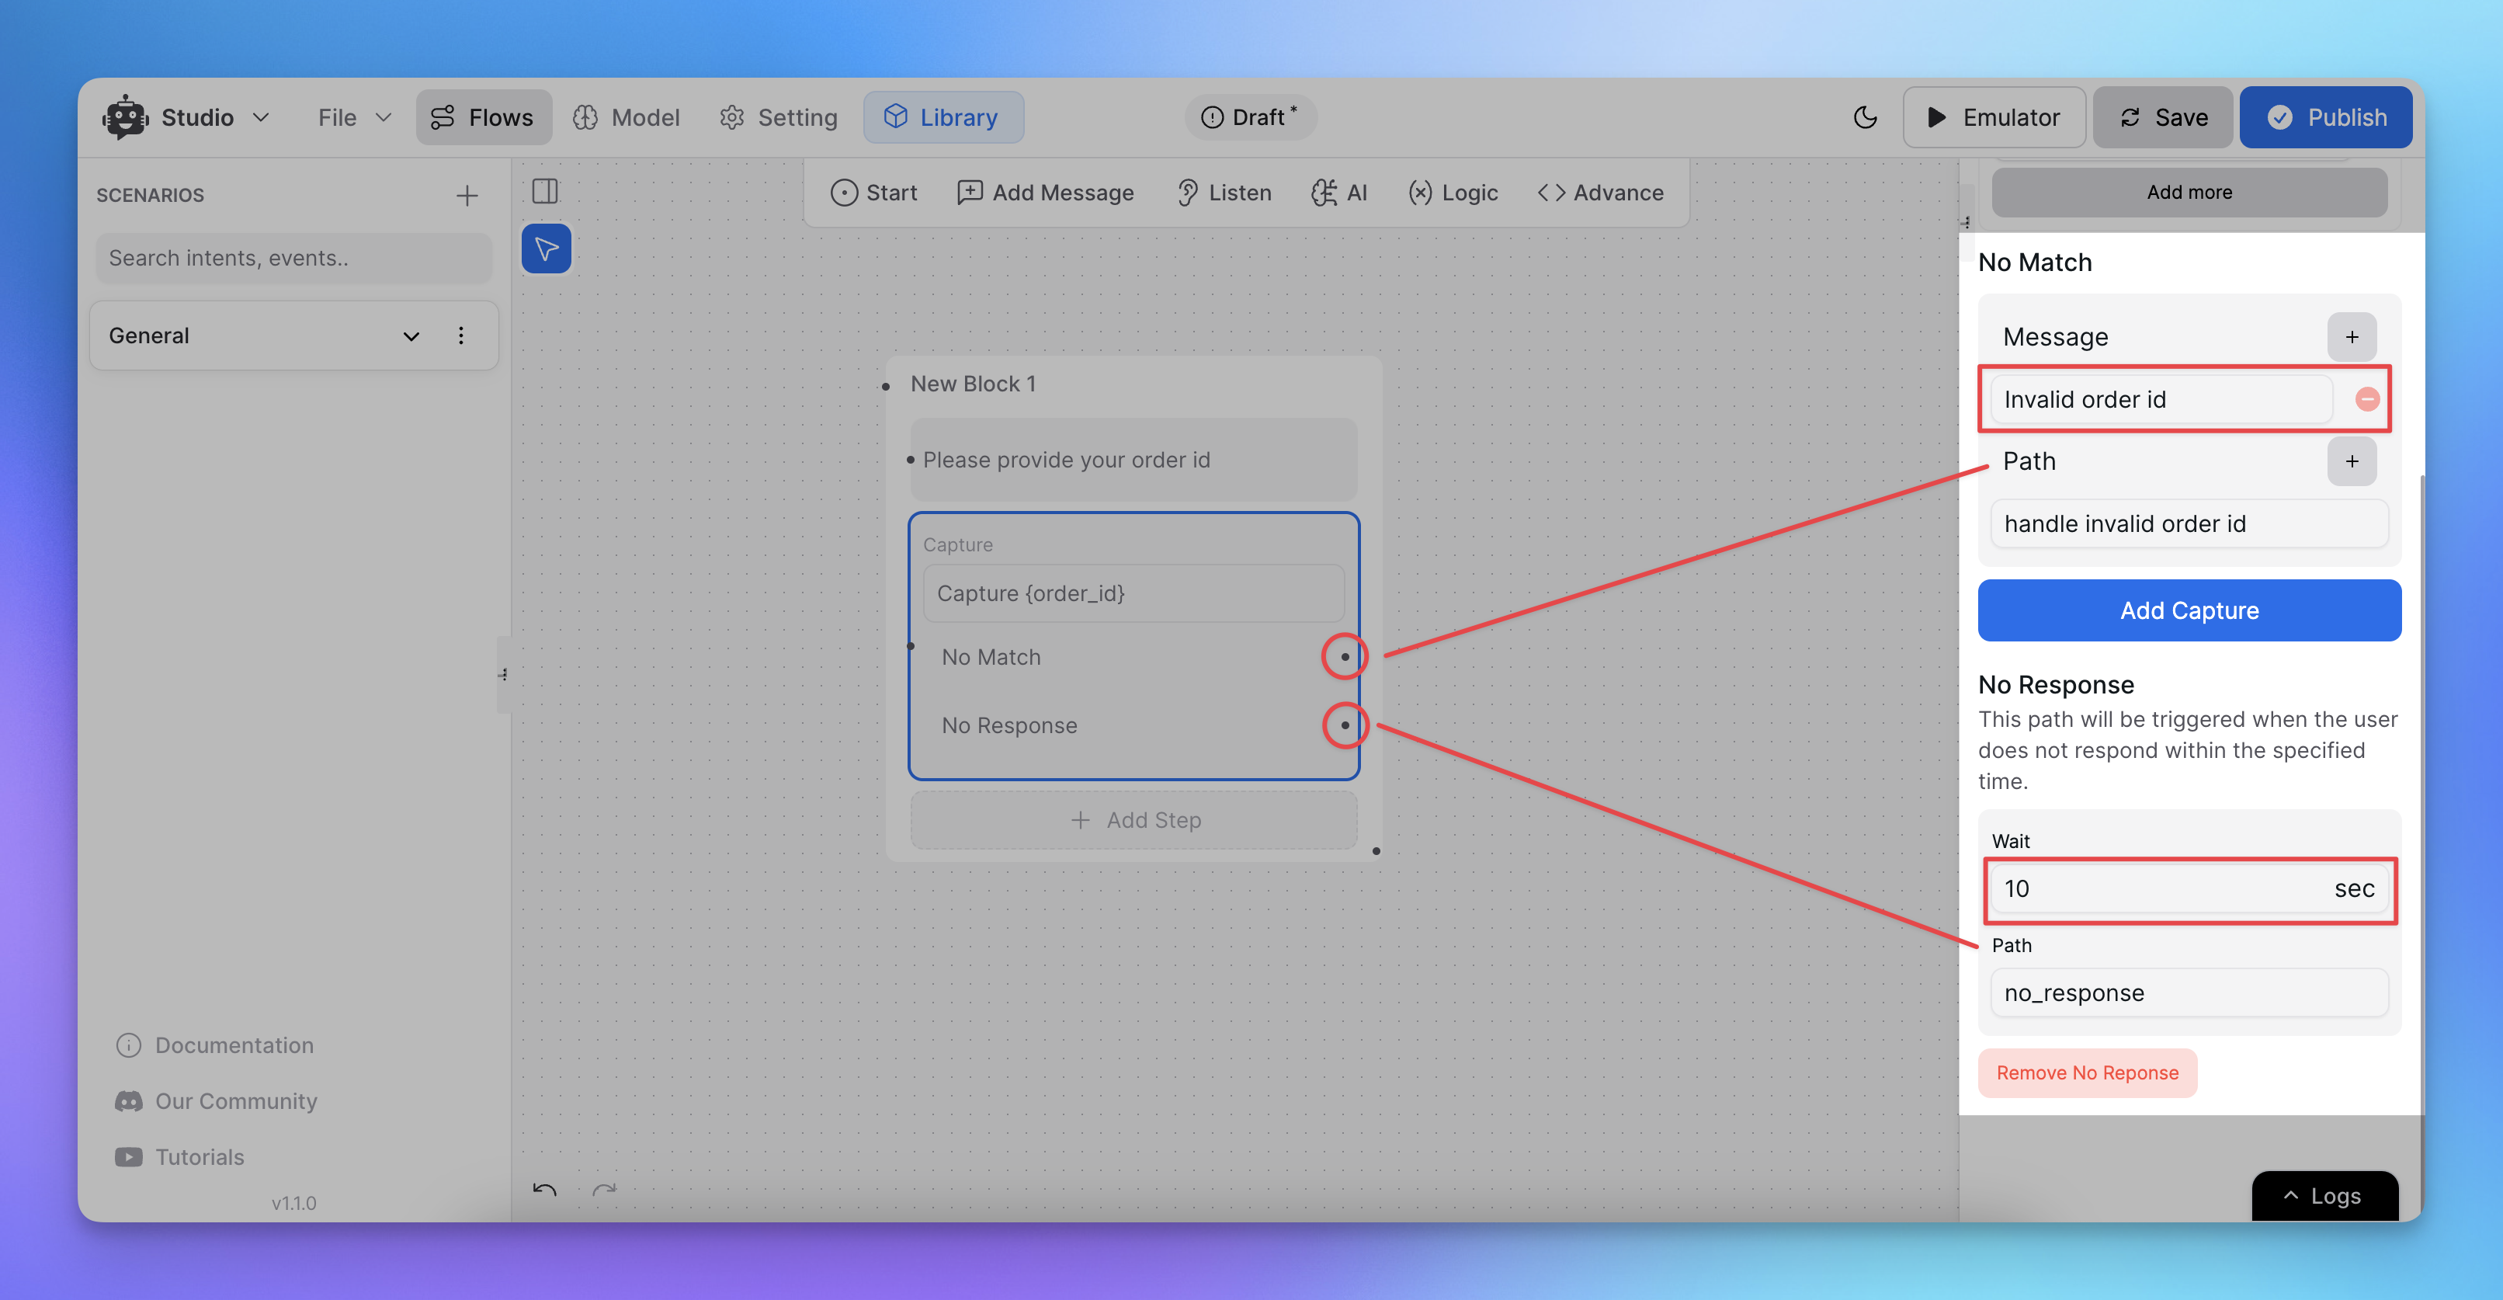Select the 'Please provide your order id' message step
The image size is (2503, 1300).
pyautogui.click(x=1133, y=461)
